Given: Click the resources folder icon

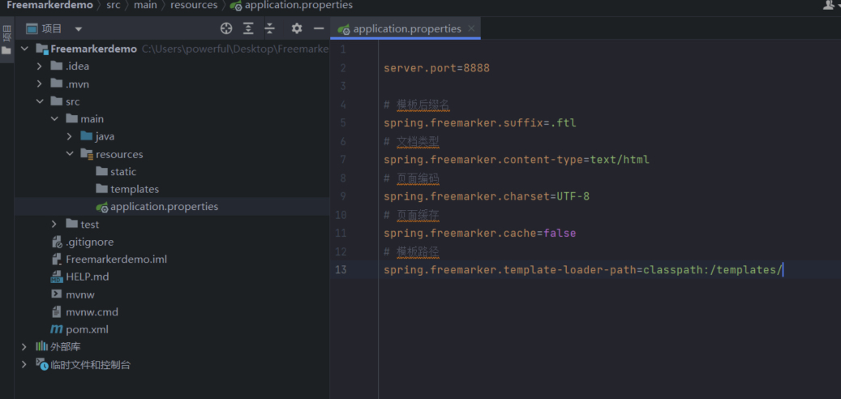Looking at the screenshot, I should click(x=86, y=154).
